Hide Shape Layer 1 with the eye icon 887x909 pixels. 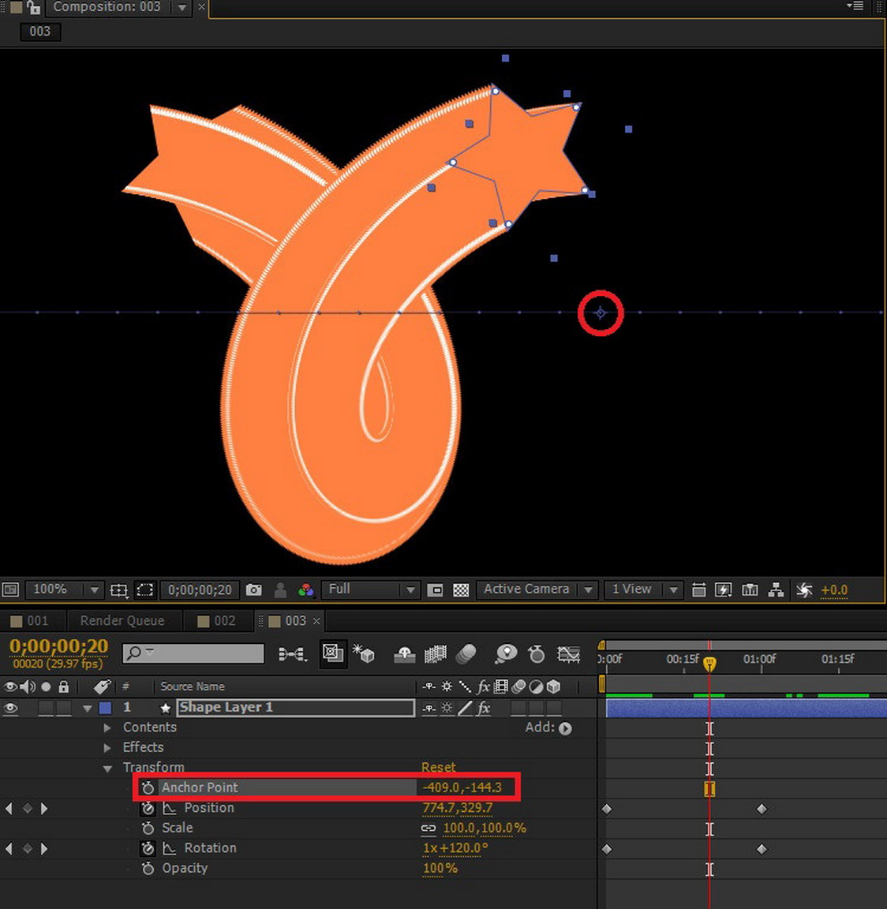coord(11,708)
